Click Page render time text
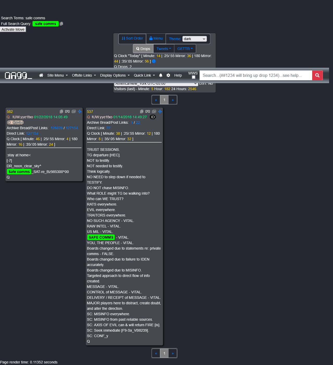The height and width of the screenshot is (365, 333). 29,362
